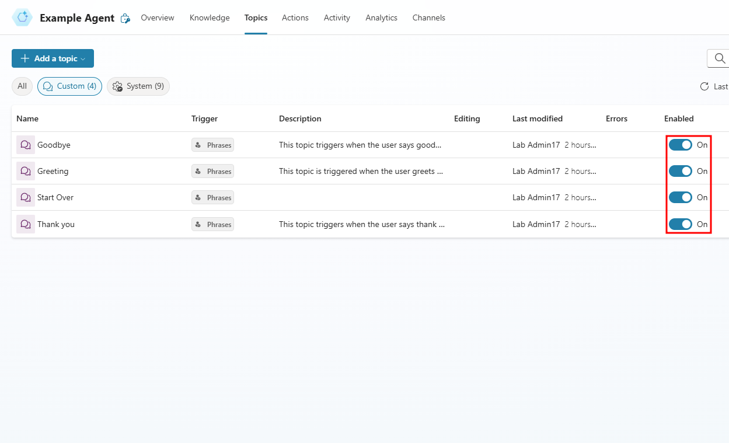This screenshot has width=729, height=443.
Task: Click the Add a topic button
Action: pos(50,58)
